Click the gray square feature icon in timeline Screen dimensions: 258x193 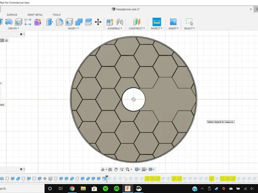(50, 179)
